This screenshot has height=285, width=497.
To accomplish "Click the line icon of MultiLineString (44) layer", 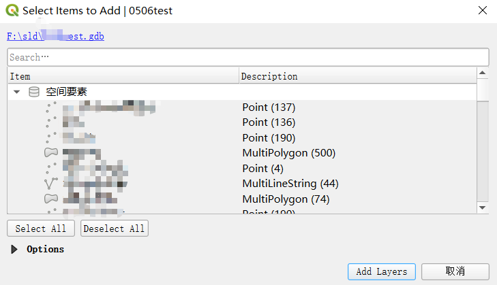I will (51, 184).
